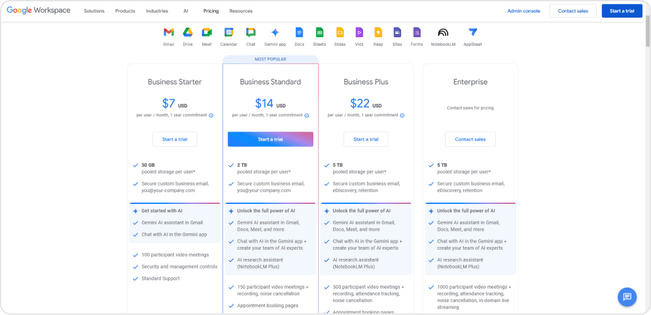Viewport: 651px width, 315px height.
Task: Click the Google Workspace logo
Action: point(38,10)
